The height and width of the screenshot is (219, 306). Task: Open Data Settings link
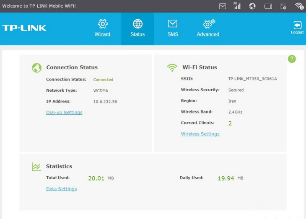click(x=62, y=189)
